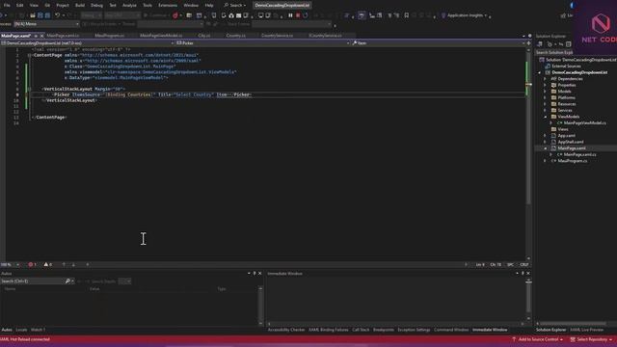Click the Hot Reload flame icon
Viewport: 617px width, 347px height.
coord(175,15)
